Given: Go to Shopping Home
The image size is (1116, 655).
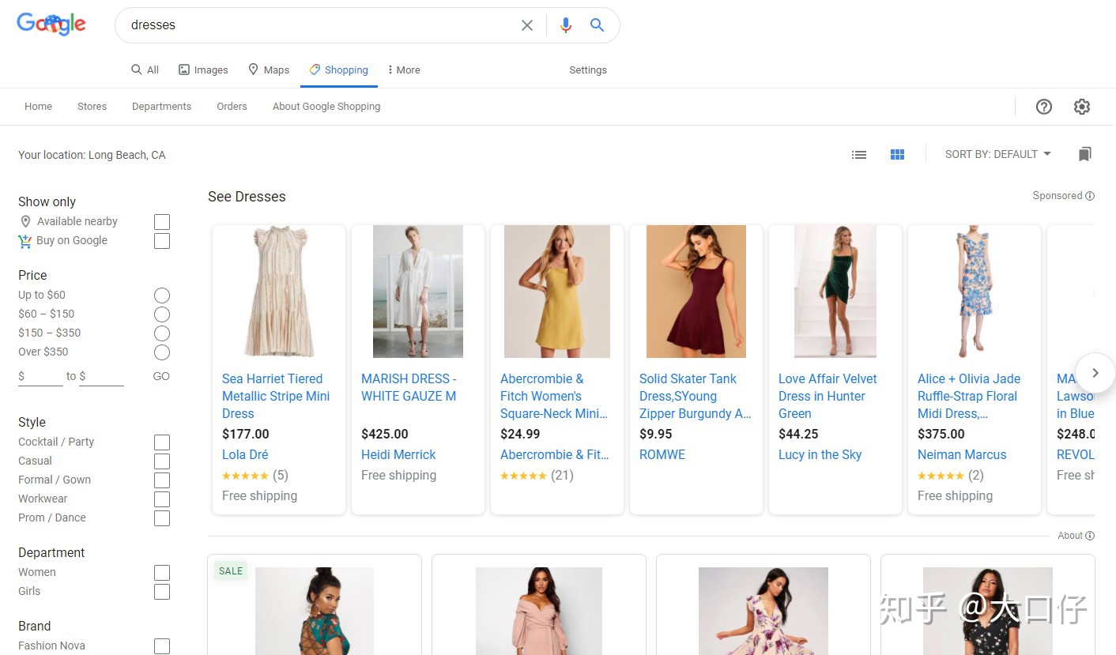Looking at the screenshot, I should point(38,107).
